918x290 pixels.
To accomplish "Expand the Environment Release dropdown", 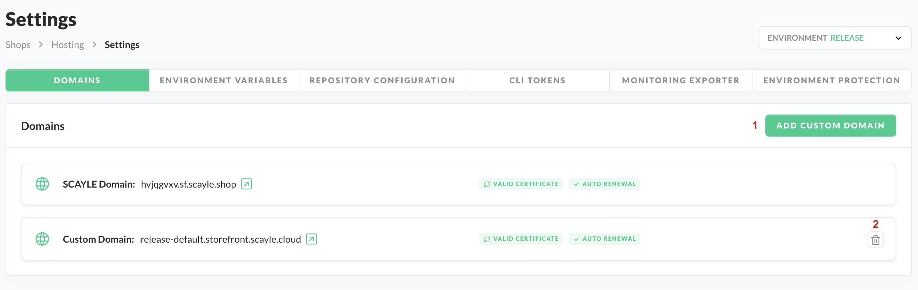I will [834, 38].
